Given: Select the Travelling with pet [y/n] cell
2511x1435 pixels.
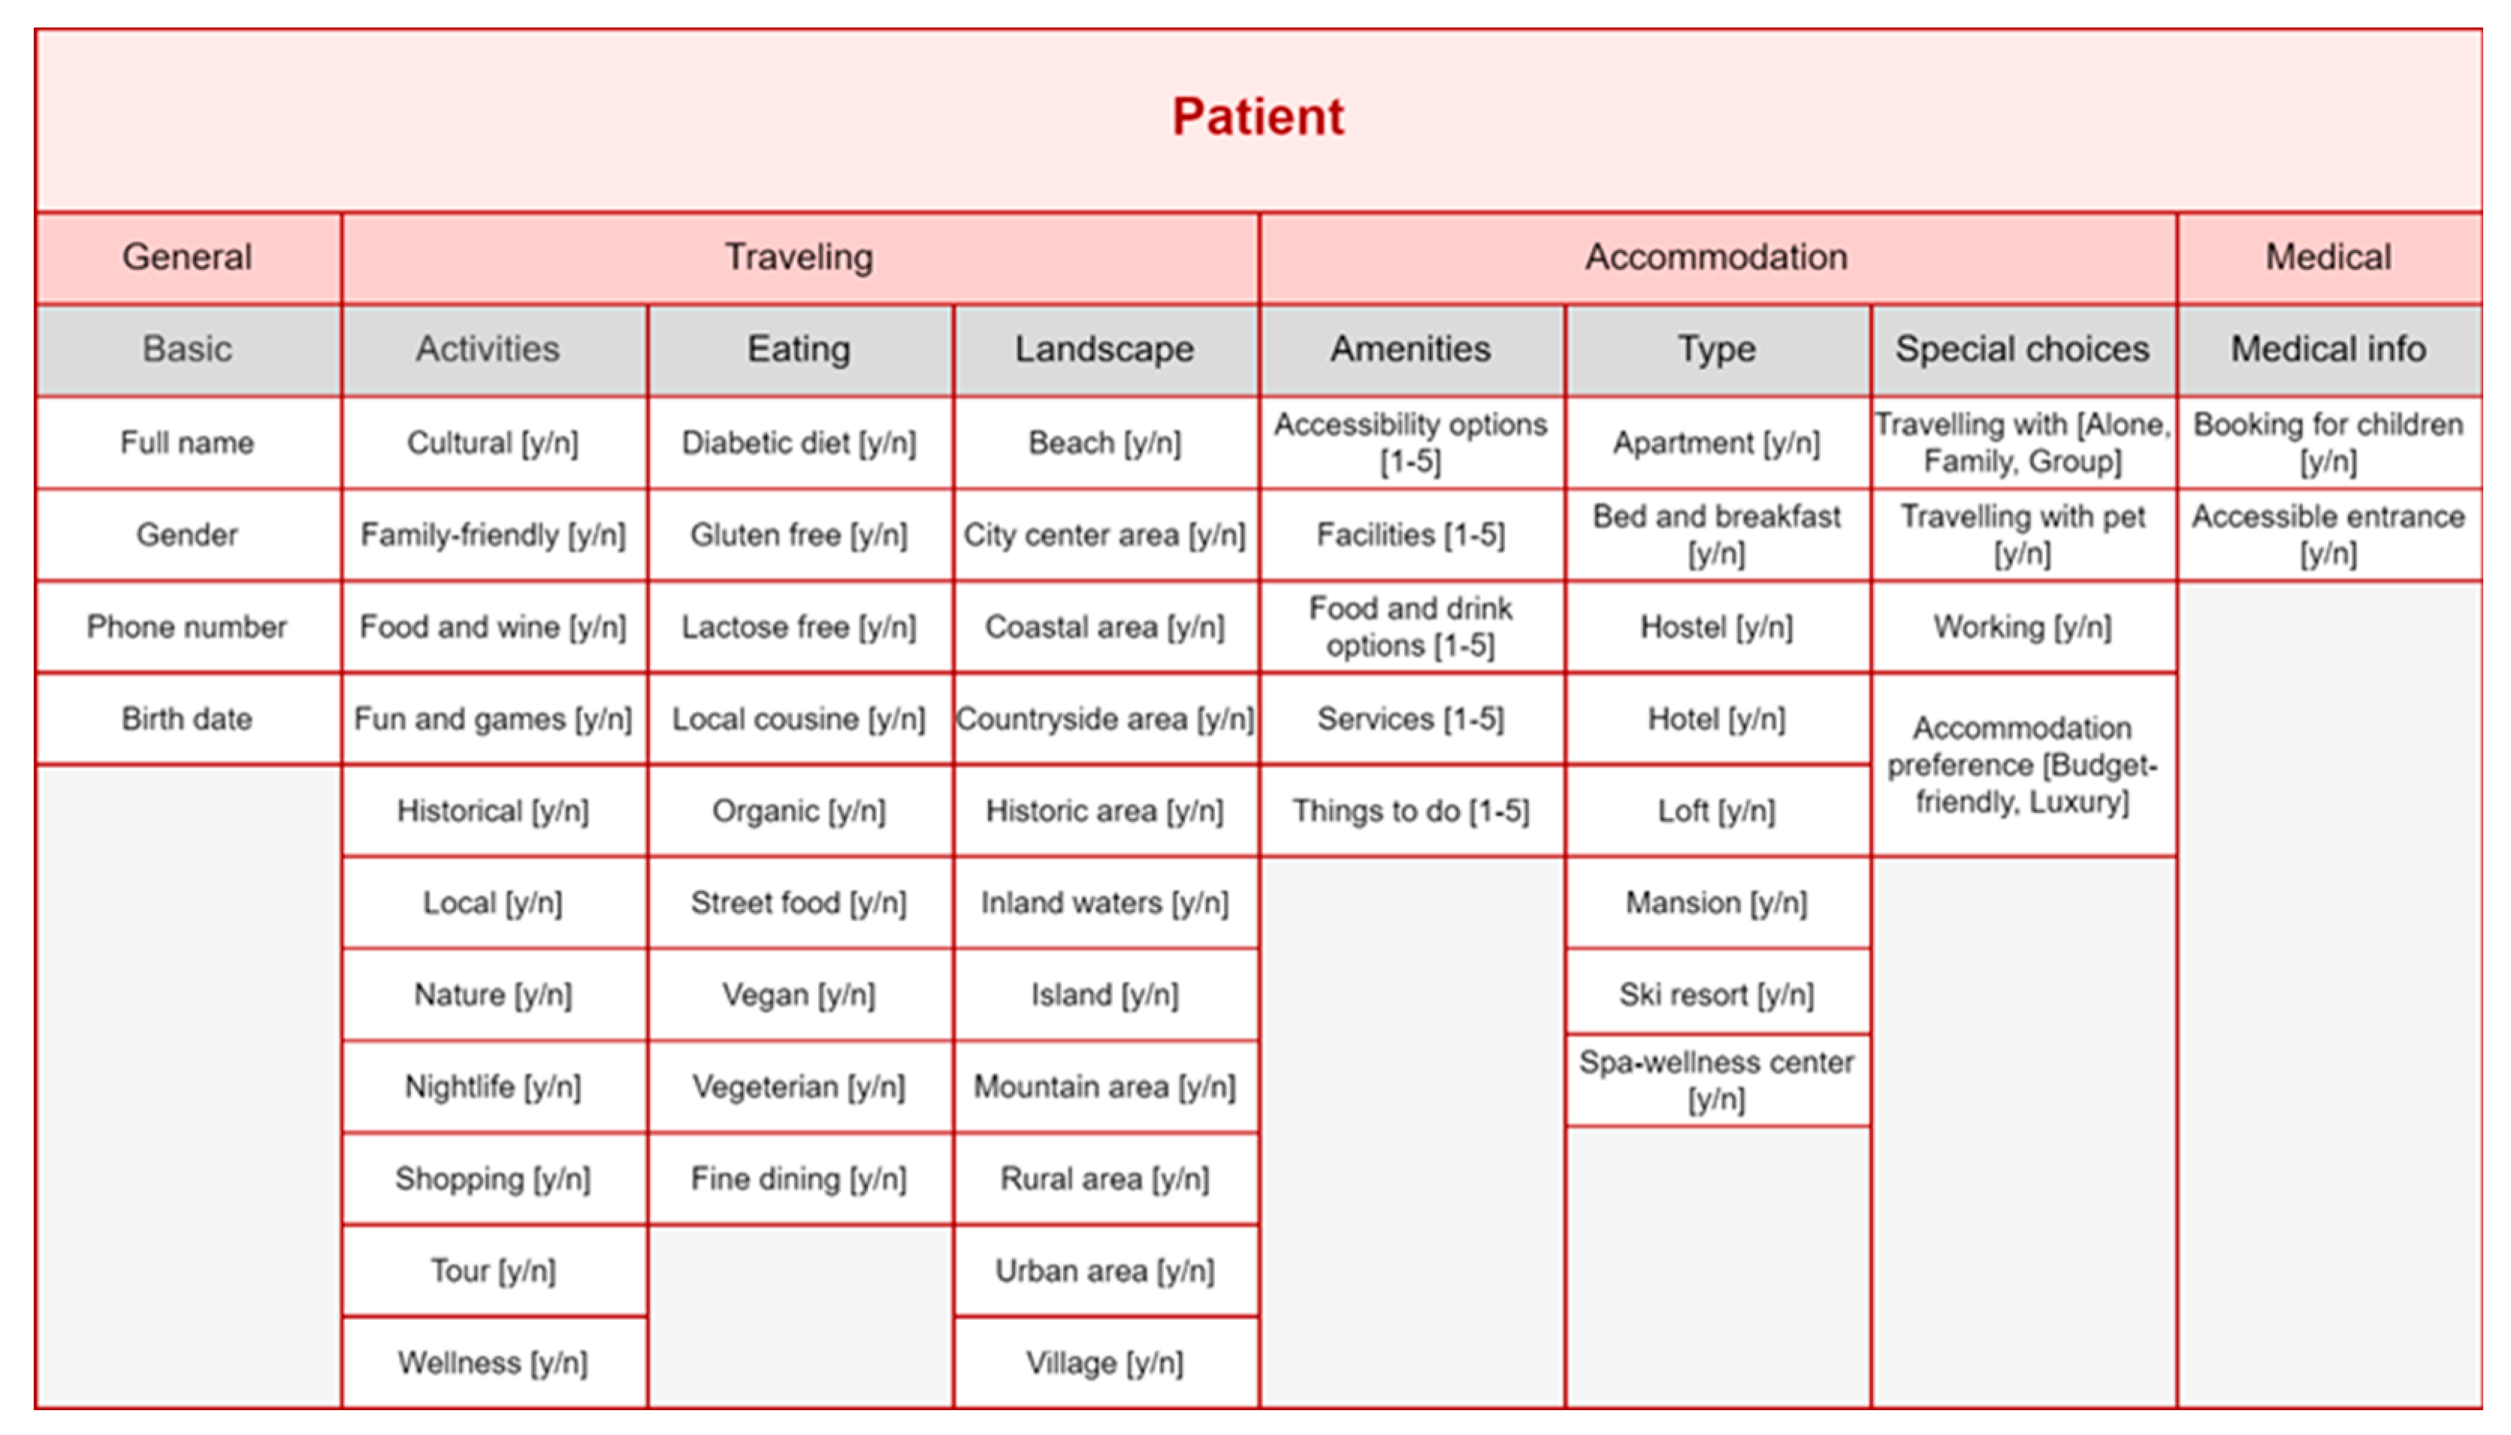Looking at the screenshot, I should tap(2022, 535).
